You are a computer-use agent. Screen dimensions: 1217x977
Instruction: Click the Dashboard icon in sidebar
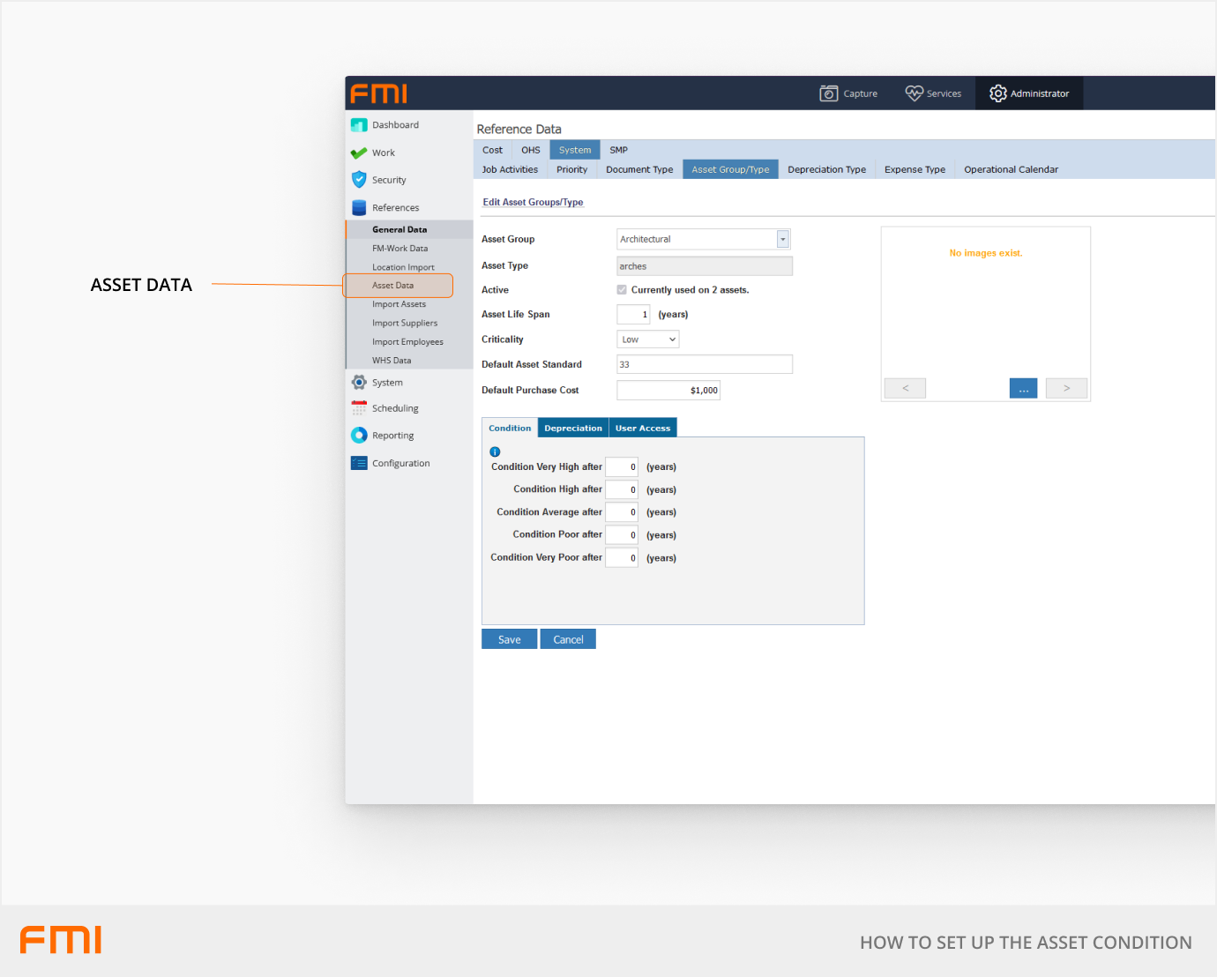click(x=359, y=125)
